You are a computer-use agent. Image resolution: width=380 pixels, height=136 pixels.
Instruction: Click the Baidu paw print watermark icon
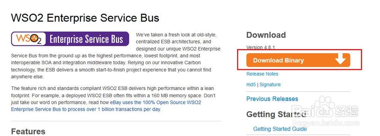tap(326, 104)
